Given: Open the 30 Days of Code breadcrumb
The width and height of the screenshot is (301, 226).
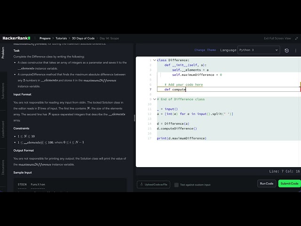Looking at the screenshot, I should pyautogui.click(x=83, y=39).
